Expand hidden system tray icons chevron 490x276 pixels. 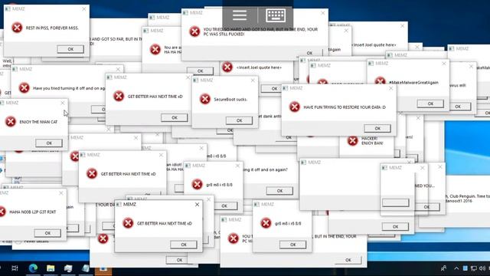click(456, 268)
